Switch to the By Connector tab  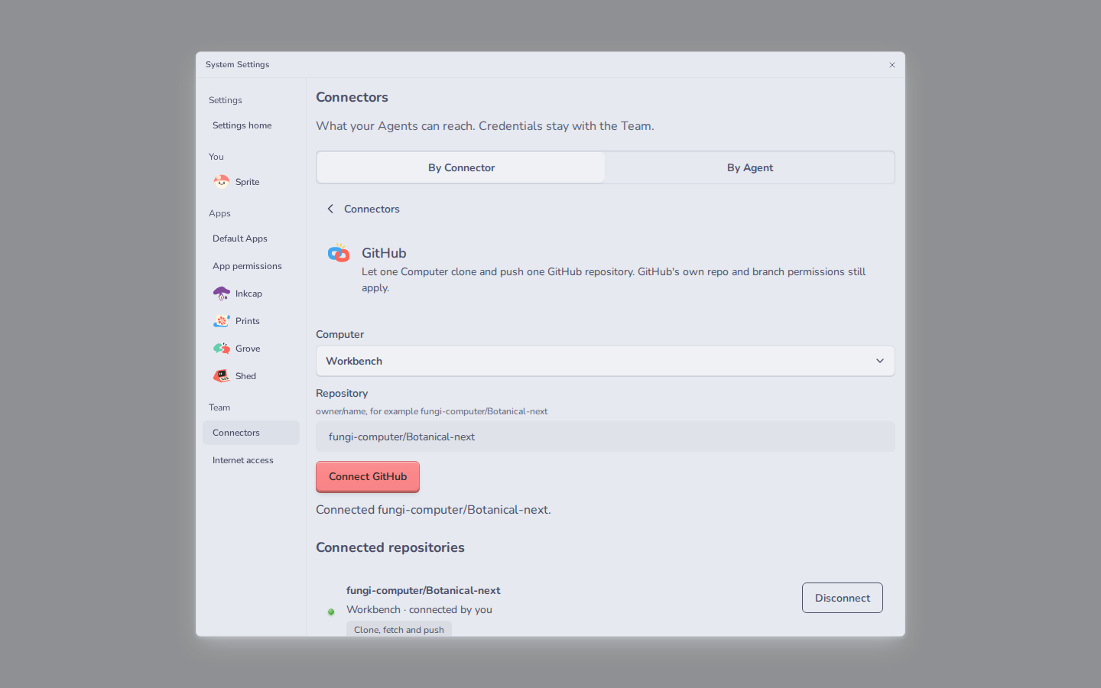(461, 167)
